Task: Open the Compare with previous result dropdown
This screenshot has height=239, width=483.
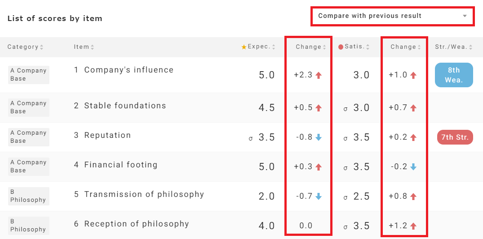Action: point(392,16)
